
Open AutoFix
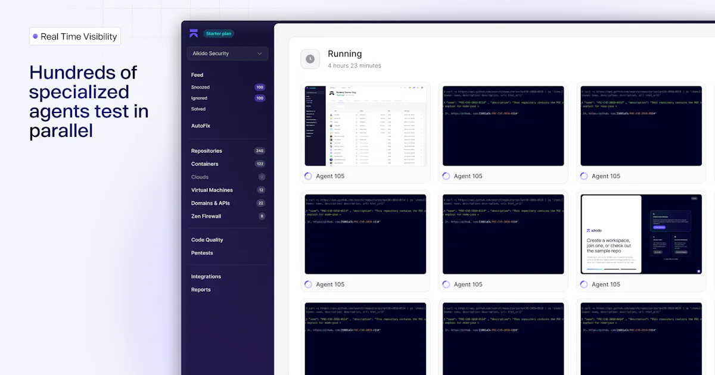(x=201, y=126)
